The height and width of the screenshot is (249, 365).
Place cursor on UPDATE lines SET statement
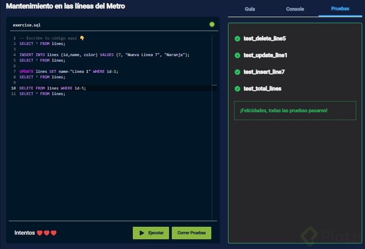click(69, 71)
